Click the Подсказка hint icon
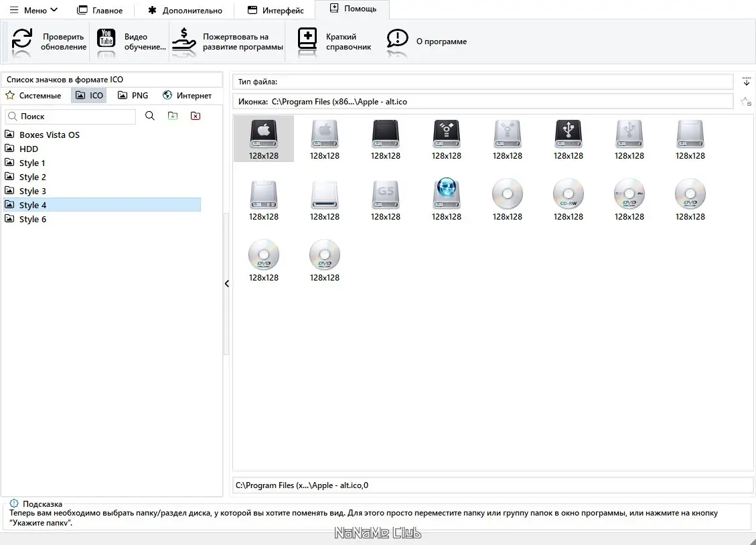This screenshot has width=756, height=545. click(x=13, y=503)
